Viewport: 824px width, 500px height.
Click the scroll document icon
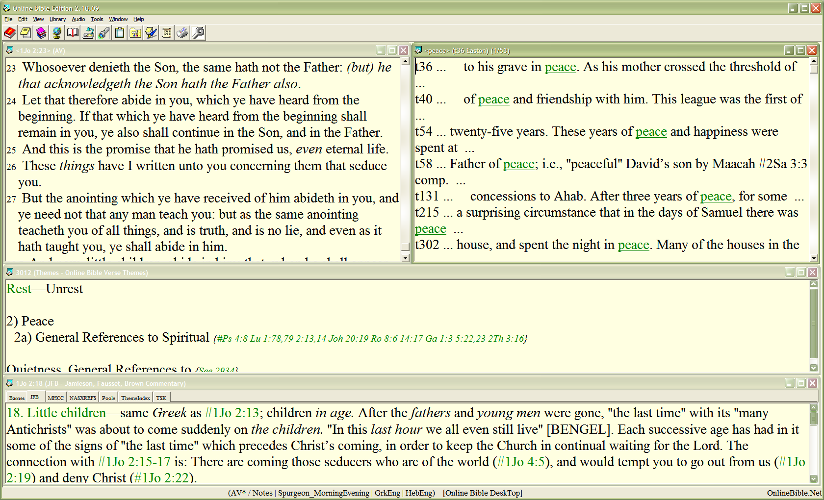pos(167,33)
